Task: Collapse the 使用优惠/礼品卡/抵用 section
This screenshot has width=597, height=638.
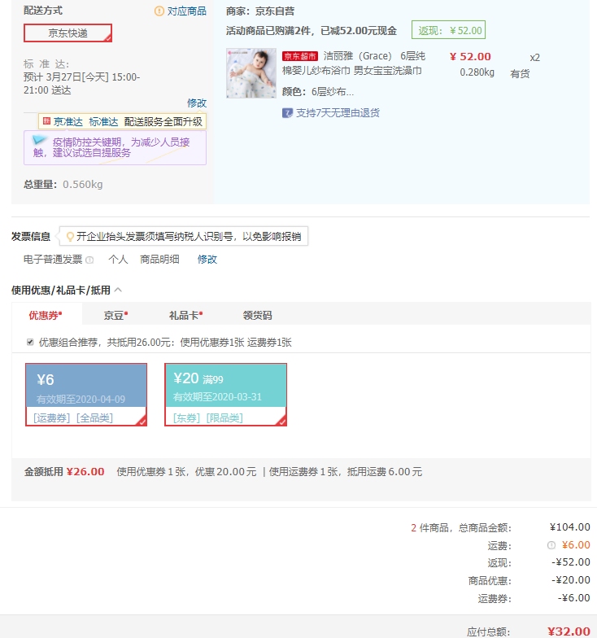Action: [x=118, y=290]
